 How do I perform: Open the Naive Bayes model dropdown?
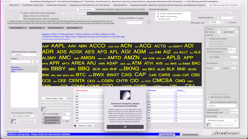point(24,116)
